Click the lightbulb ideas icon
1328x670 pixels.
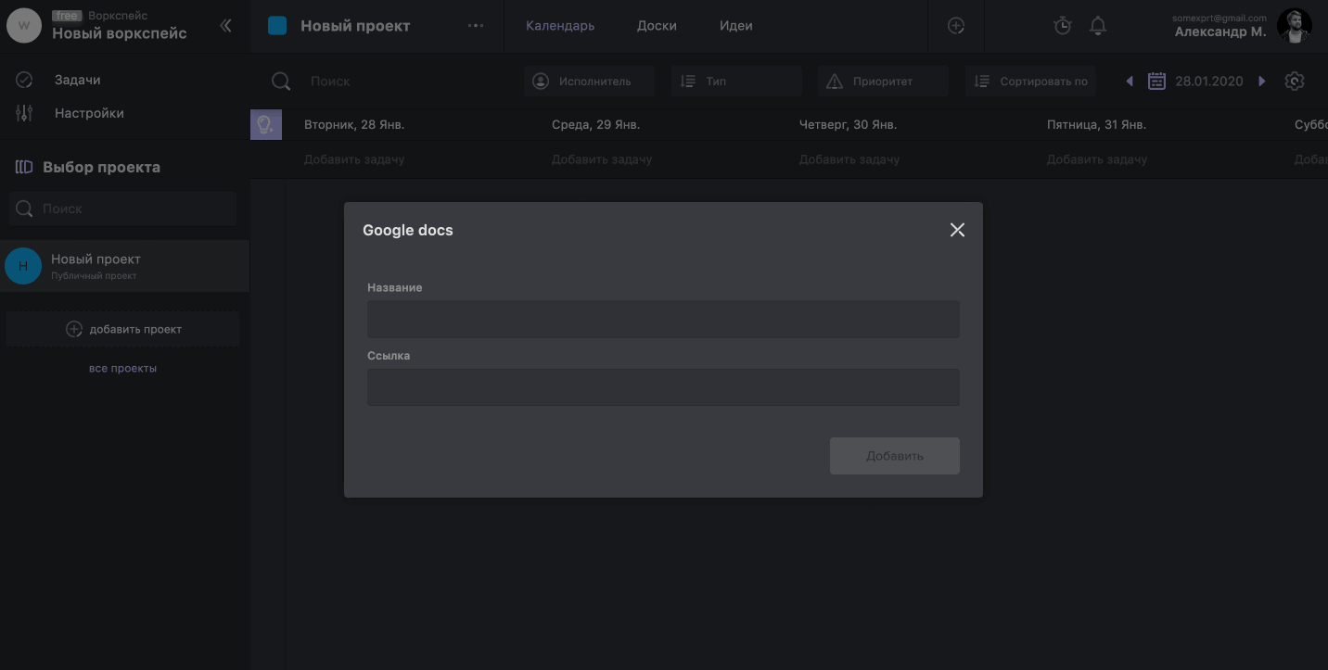[x=265, y=124]
